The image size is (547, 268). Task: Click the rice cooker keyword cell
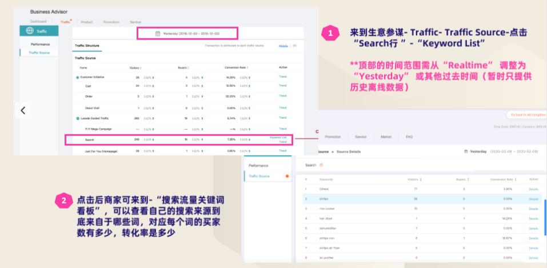point(327,209)
